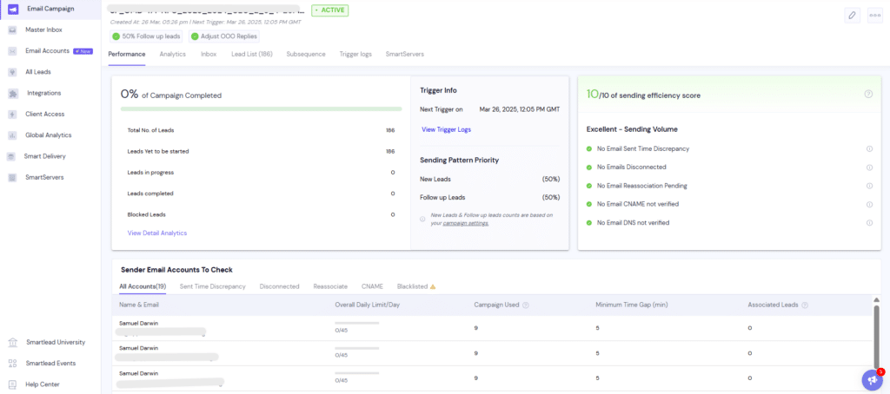The image size is (890, 394).
Task: Click the Client Access icon
Action: point(12,114)
